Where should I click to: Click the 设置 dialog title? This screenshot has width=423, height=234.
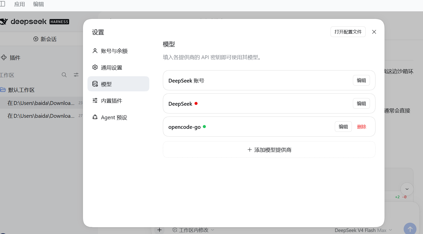[98, 32]
